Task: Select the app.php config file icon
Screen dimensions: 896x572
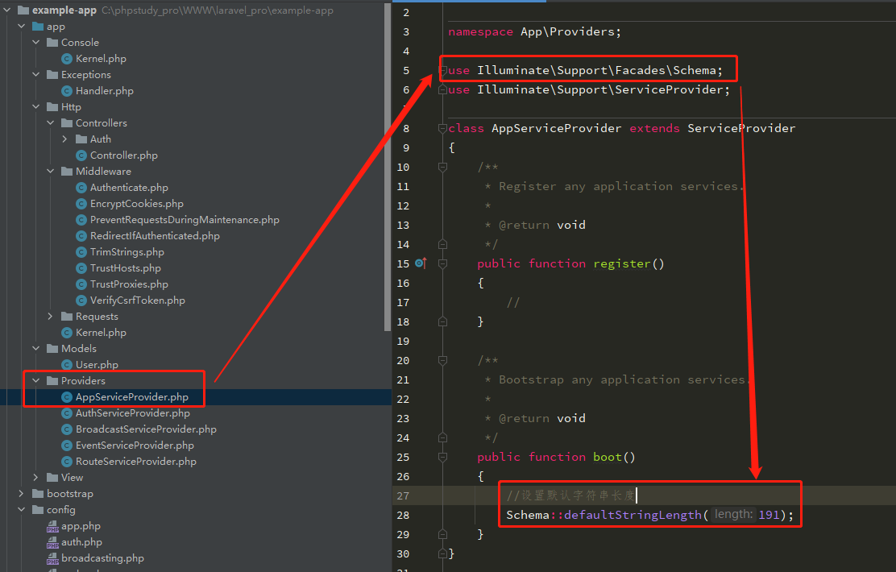Action: (x=52, y=526)
